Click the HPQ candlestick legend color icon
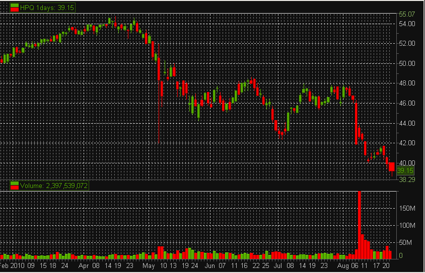425x273 pixels. [x=15, y=8]
